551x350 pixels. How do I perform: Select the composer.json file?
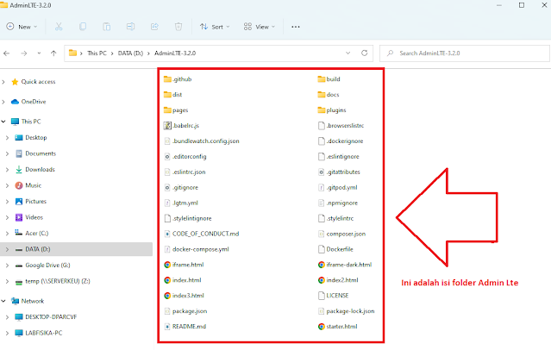pos(346,234)
